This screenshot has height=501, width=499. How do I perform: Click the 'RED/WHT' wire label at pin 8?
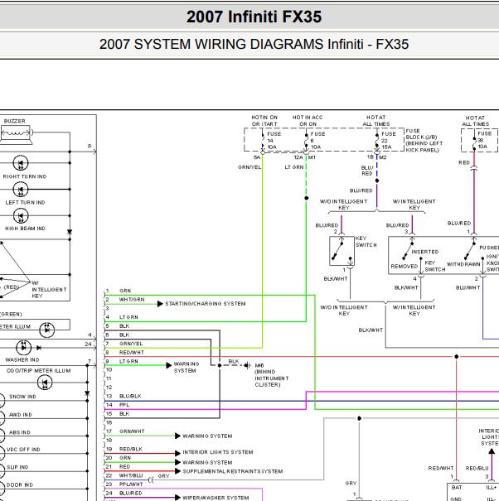[x=132, y=353]
